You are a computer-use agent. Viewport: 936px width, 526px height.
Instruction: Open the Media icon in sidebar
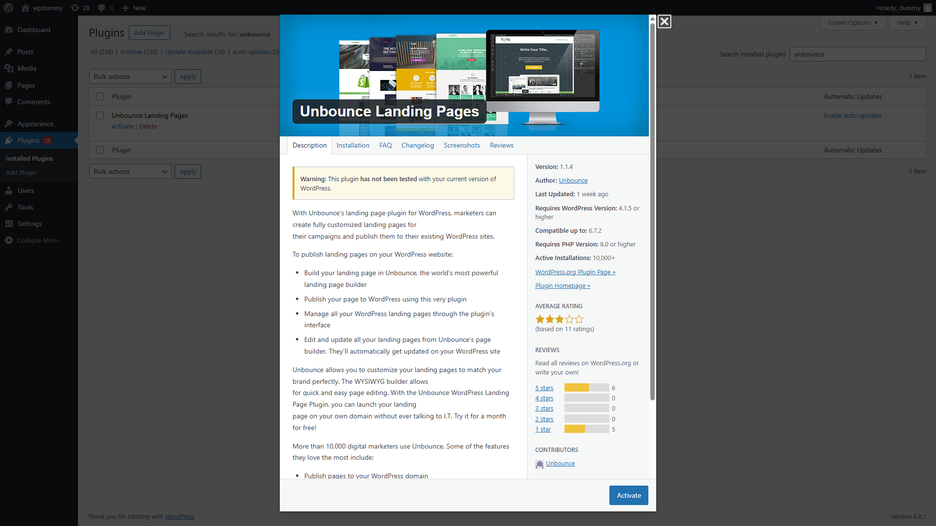tap(9, 68)
